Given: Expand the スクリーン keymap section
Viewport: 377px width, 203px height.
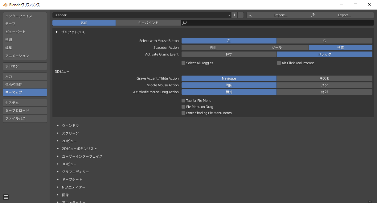Looking at the screenshot, I should [x=58, y=133].
